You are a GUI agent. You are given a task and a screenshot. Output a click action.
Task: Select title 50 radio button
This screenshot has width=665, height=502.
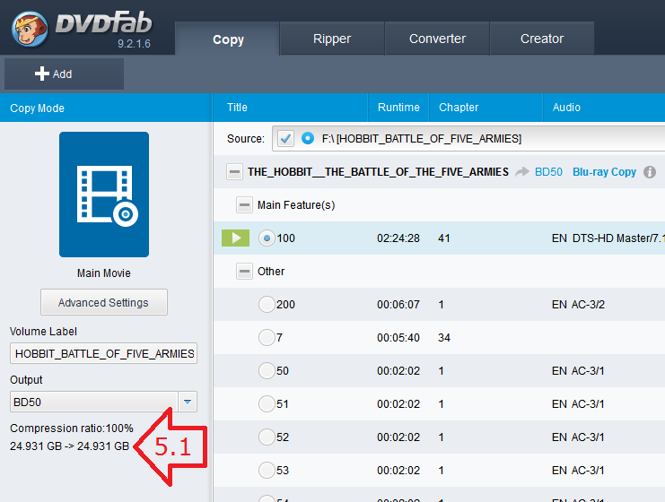[267, 371]
